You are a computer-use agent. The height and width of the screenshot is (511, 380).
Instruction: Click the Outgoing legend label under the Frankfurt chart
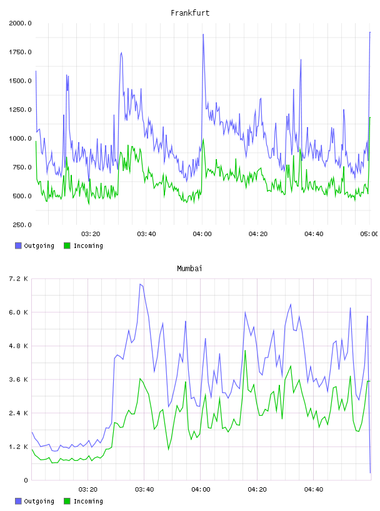pyautogui.click(x=39, y=246)
